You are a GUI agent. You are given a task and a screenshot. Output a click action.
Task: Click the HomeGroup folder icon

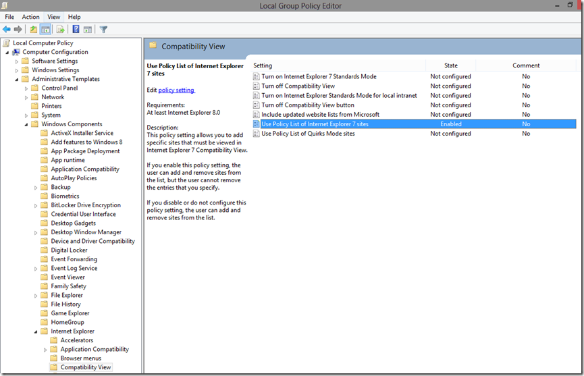[45, 322]
